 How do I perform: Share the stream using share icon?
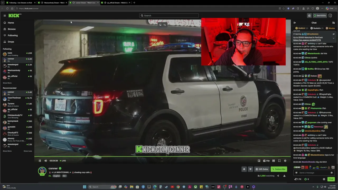coord(278,176)
